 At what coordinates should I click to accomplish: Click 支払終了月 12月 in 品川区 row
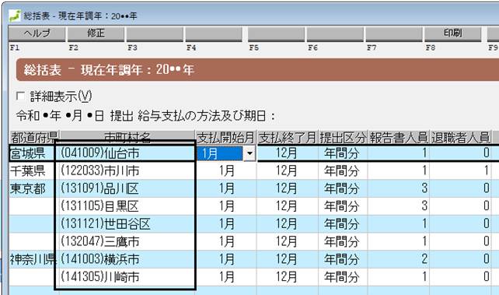coord(288,188)
